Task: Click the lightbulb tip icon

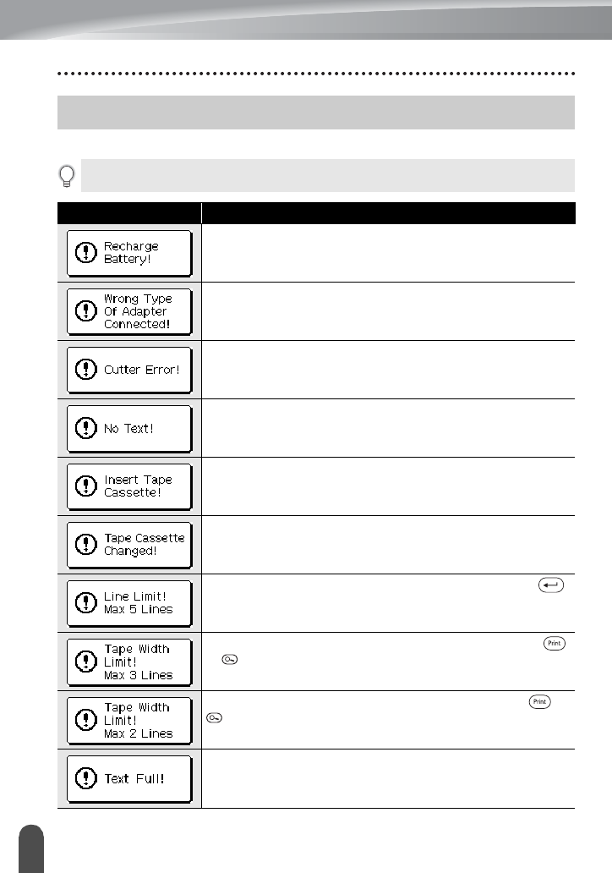Action: (68, 176)
